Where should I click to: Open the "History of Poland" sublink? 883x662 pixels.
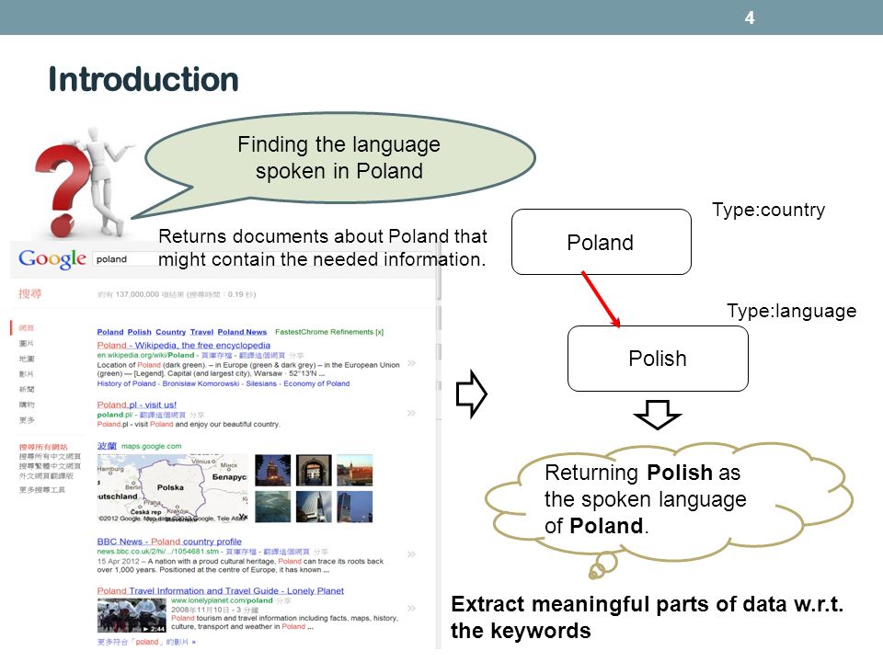(x=126, y=383)
